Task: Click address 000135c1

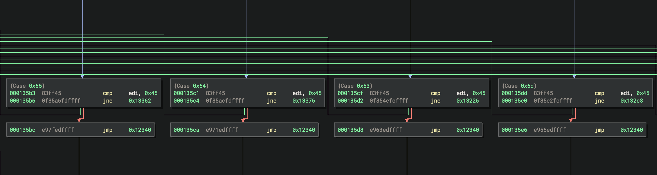Action: click(187, 93)
